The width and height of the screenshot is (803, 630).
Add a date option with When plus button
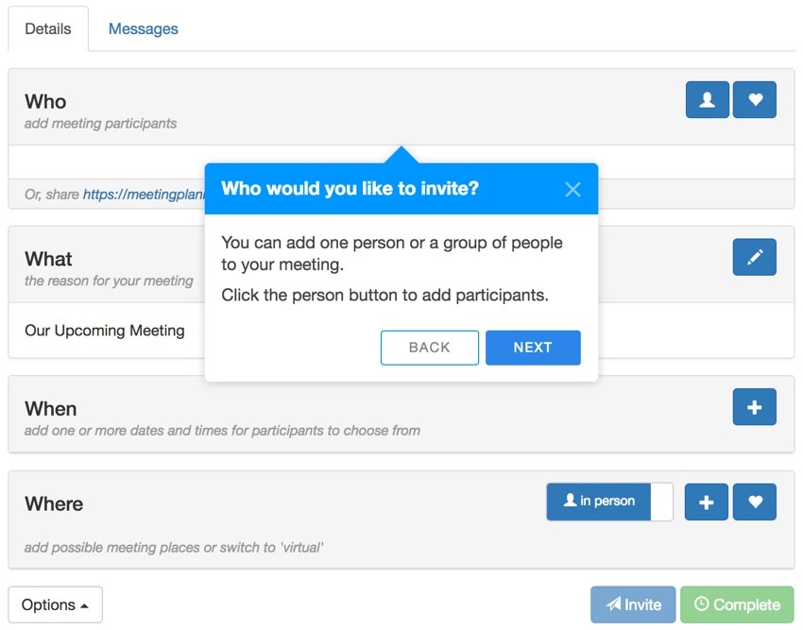click(x=755, y=407)
